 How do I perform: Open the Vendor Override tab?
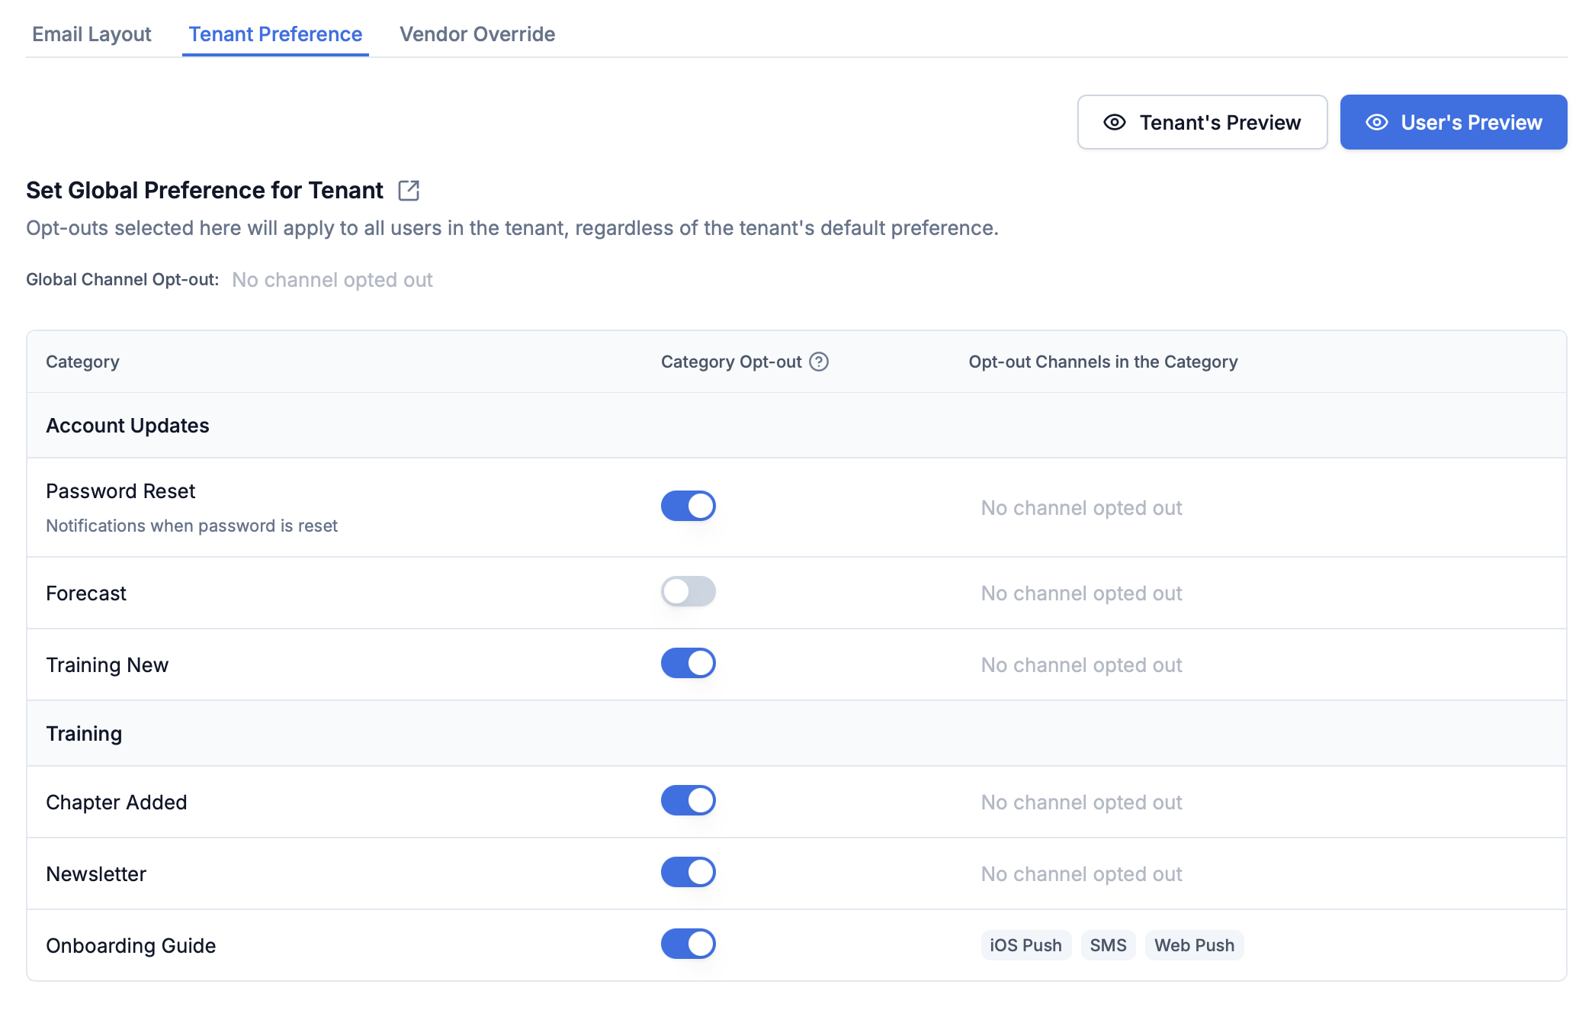477,34
